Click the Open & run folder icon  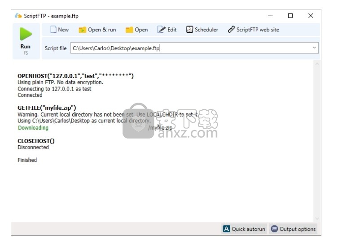82,30
